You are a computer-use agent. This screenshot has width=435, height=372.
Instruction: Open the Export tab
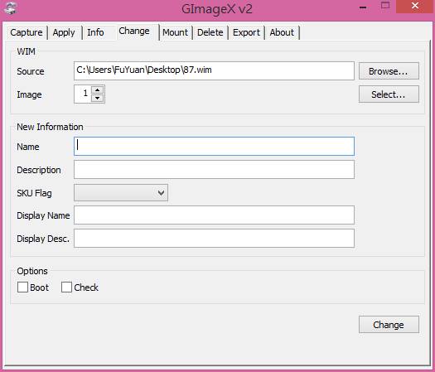click(x=246, y=32)
